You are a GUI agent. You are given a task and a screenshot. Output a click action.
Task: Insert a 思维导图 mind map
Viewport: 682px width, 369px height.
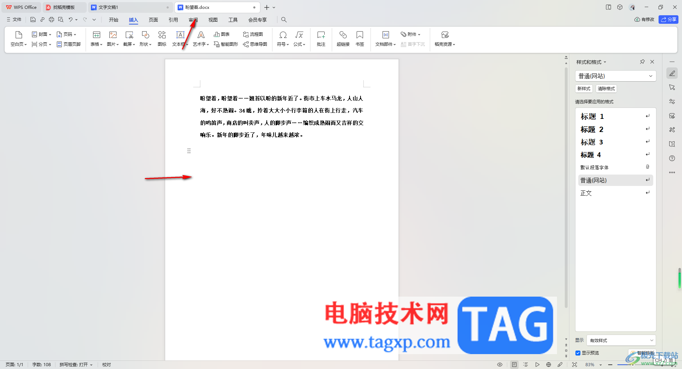tap(255, 44)
